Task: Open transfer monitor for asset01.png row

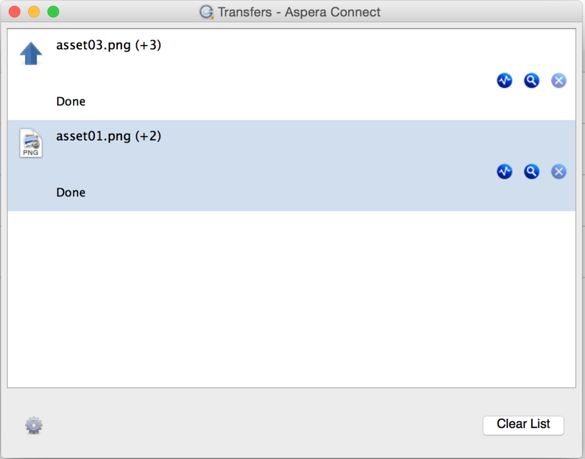Action: coord(504,171)
